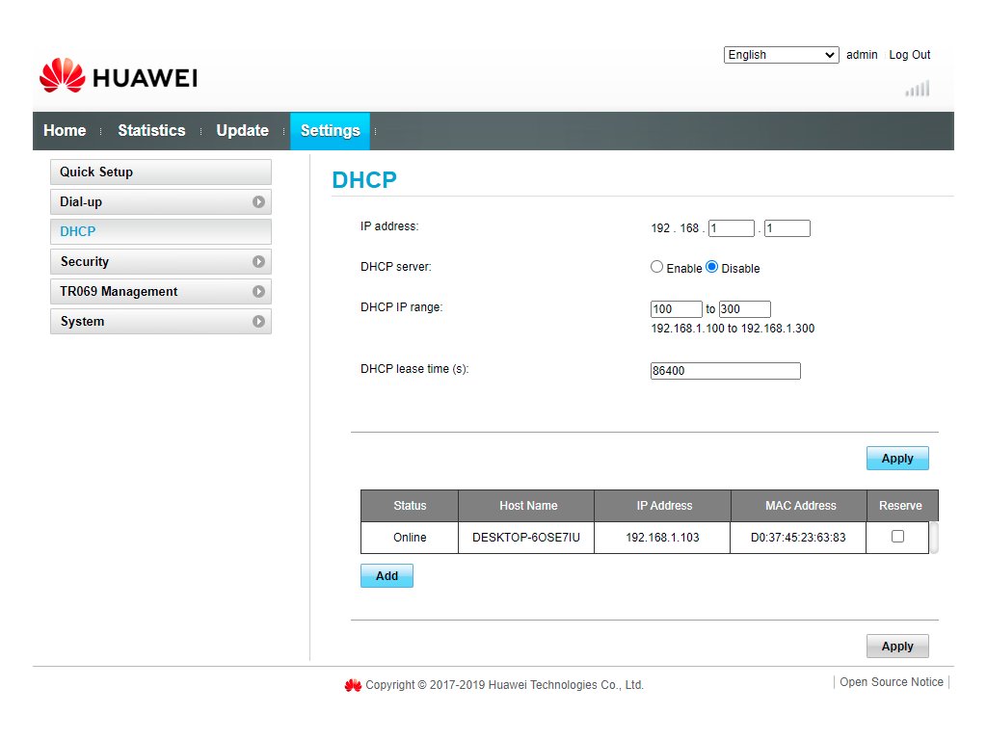
Task: Click the Huawei logo in header
Action: tap(118, 77)
